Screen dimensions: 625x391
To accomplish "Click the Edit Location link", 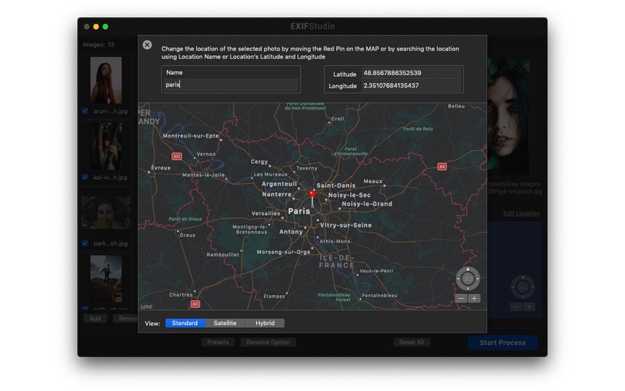I will coord(521,213).
